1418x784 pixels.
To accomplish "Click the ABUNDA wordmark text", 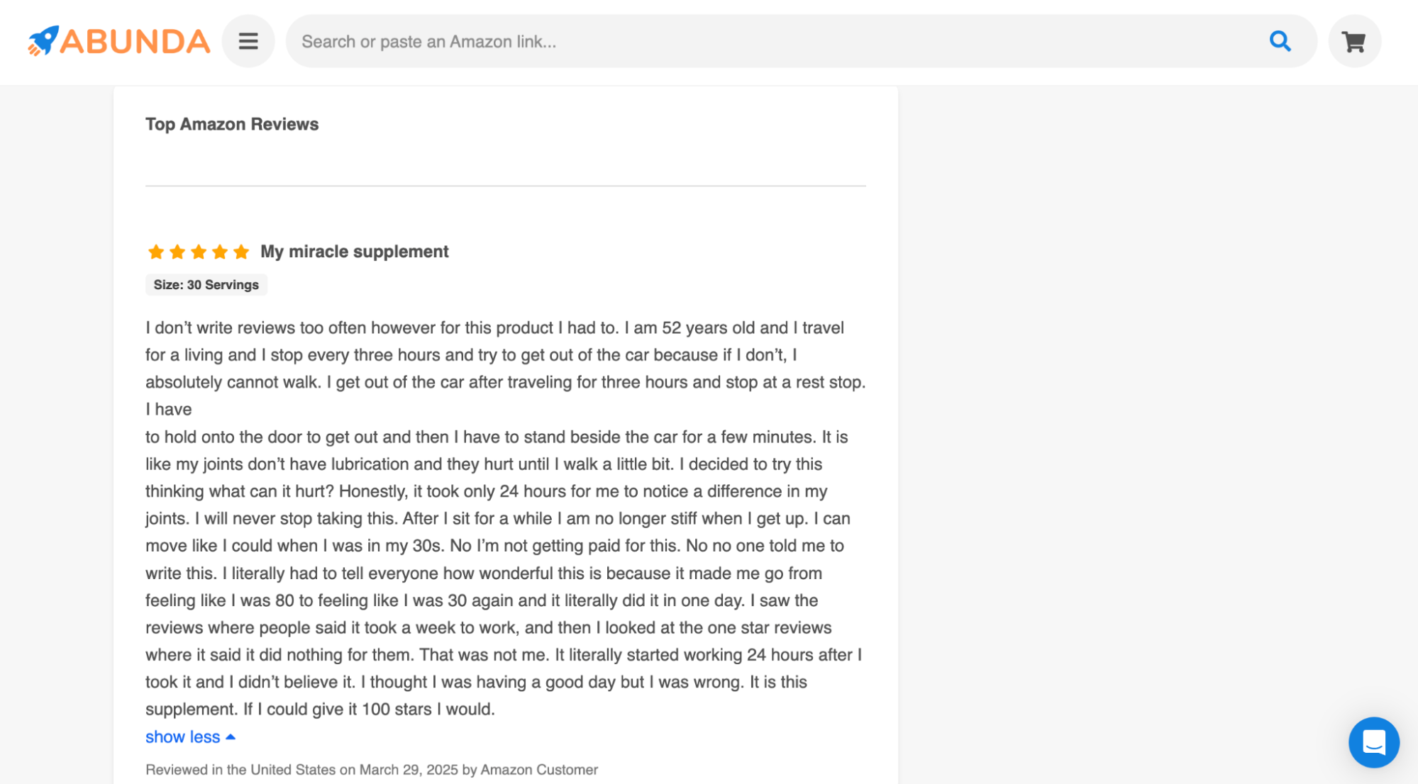I will 135,41.
